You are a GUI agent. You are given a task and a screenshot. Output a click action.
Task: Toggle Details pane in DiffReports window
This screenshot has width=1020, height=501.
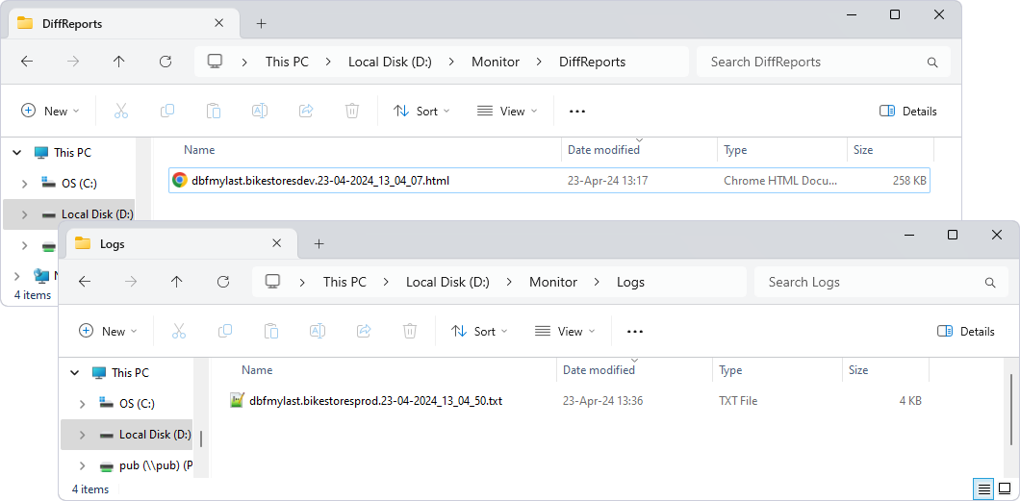(x=908, y=112)
